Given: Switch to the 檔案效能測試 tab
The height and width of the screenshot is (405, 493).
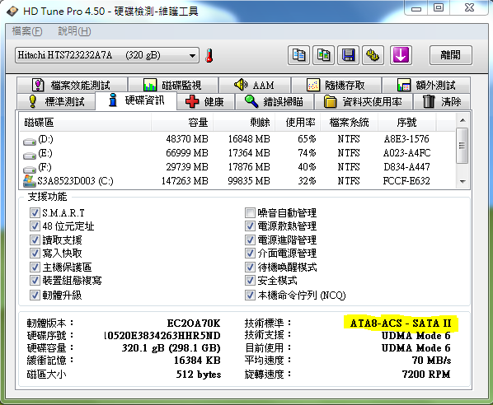Looking at the screenshot, I should [x=72, y=85].
